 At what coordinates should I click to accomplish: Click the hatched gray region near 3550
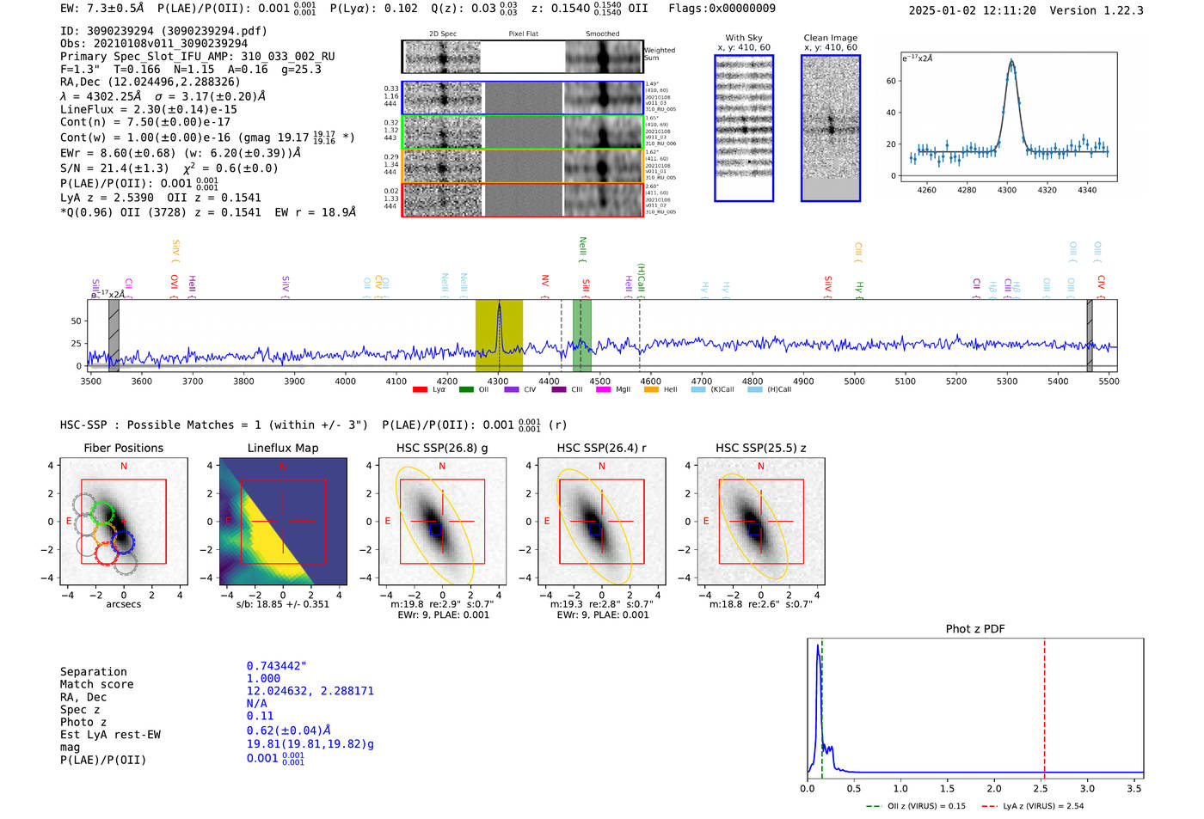point(114,335)
